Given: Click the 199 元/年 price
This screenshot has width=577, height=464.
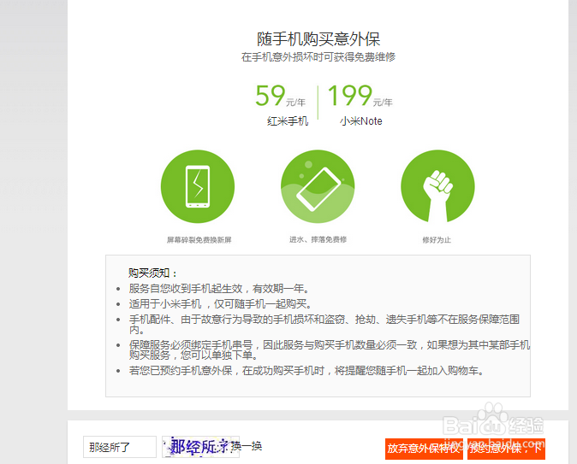Looking at the screenshot, I should pos(360,96).
